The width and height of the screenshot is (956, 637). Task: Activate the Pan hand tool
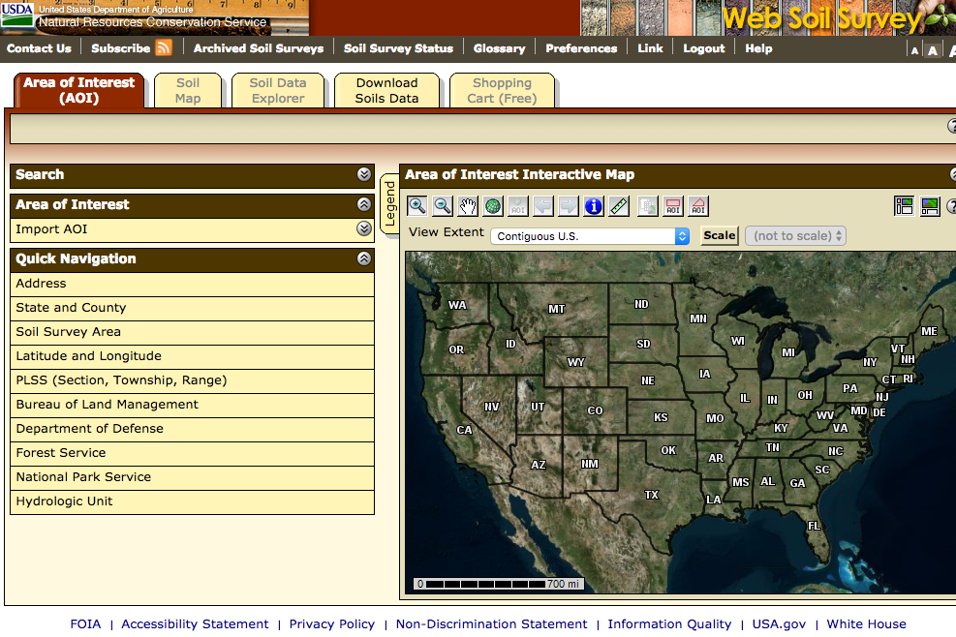tap(468, 206)
